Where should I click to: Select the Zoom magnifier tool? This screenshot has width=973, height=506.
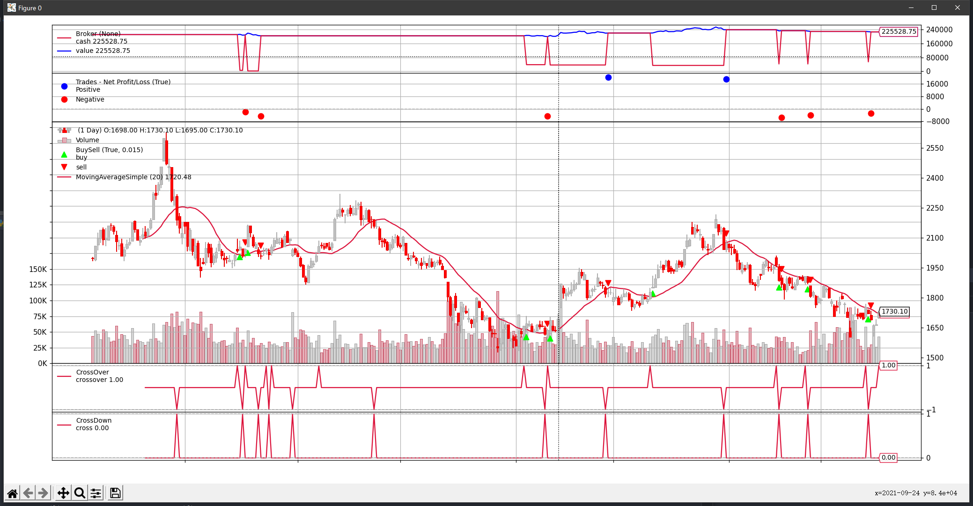click(80, 493)
